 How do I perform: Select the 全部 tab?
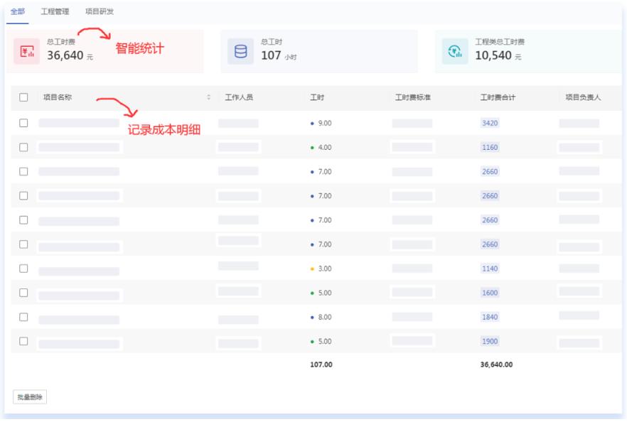point(18,12)
